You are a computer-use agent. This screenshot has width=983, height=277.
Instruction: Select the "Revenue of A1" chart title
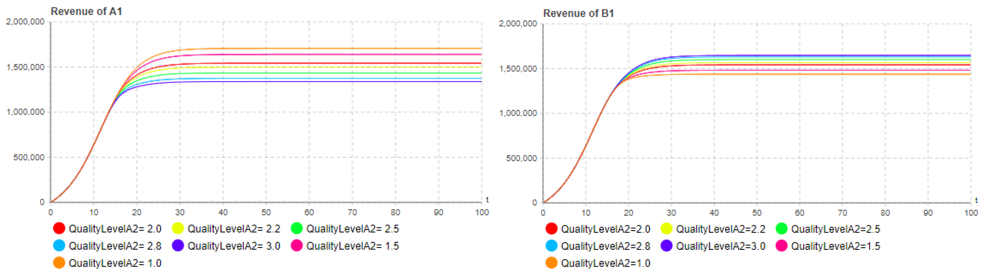[x=86, y=11]
